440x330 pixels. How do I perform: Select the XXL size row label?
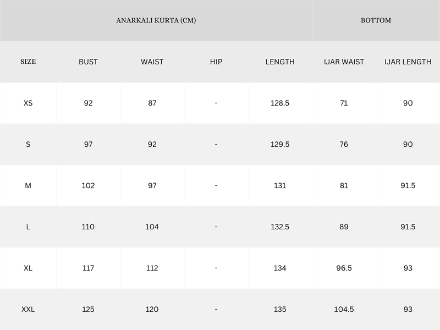click(x=28, y=310)
